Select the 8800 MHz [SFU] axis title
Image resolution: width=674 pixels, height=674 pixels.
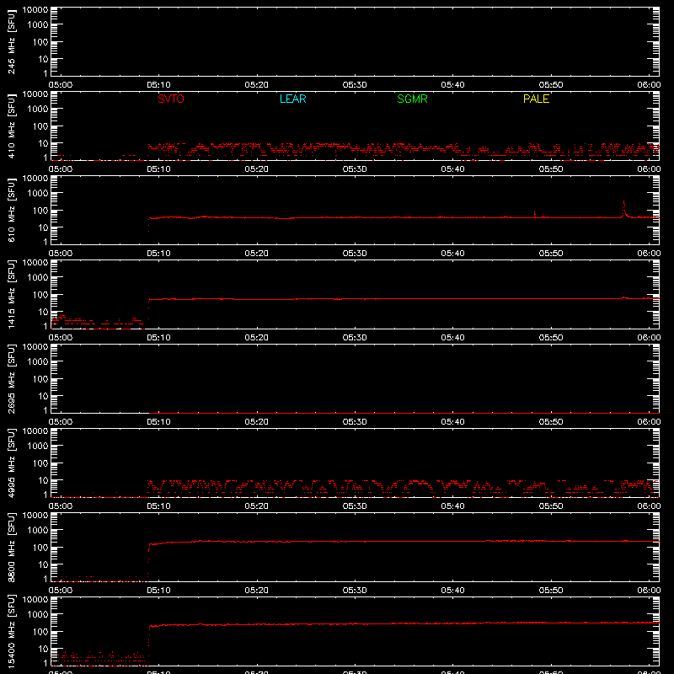click(x=11, y=548)
